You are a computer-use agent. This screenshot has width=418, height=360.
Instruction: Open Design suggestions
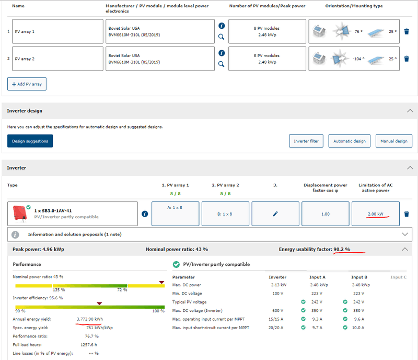[x=30, y=141]
